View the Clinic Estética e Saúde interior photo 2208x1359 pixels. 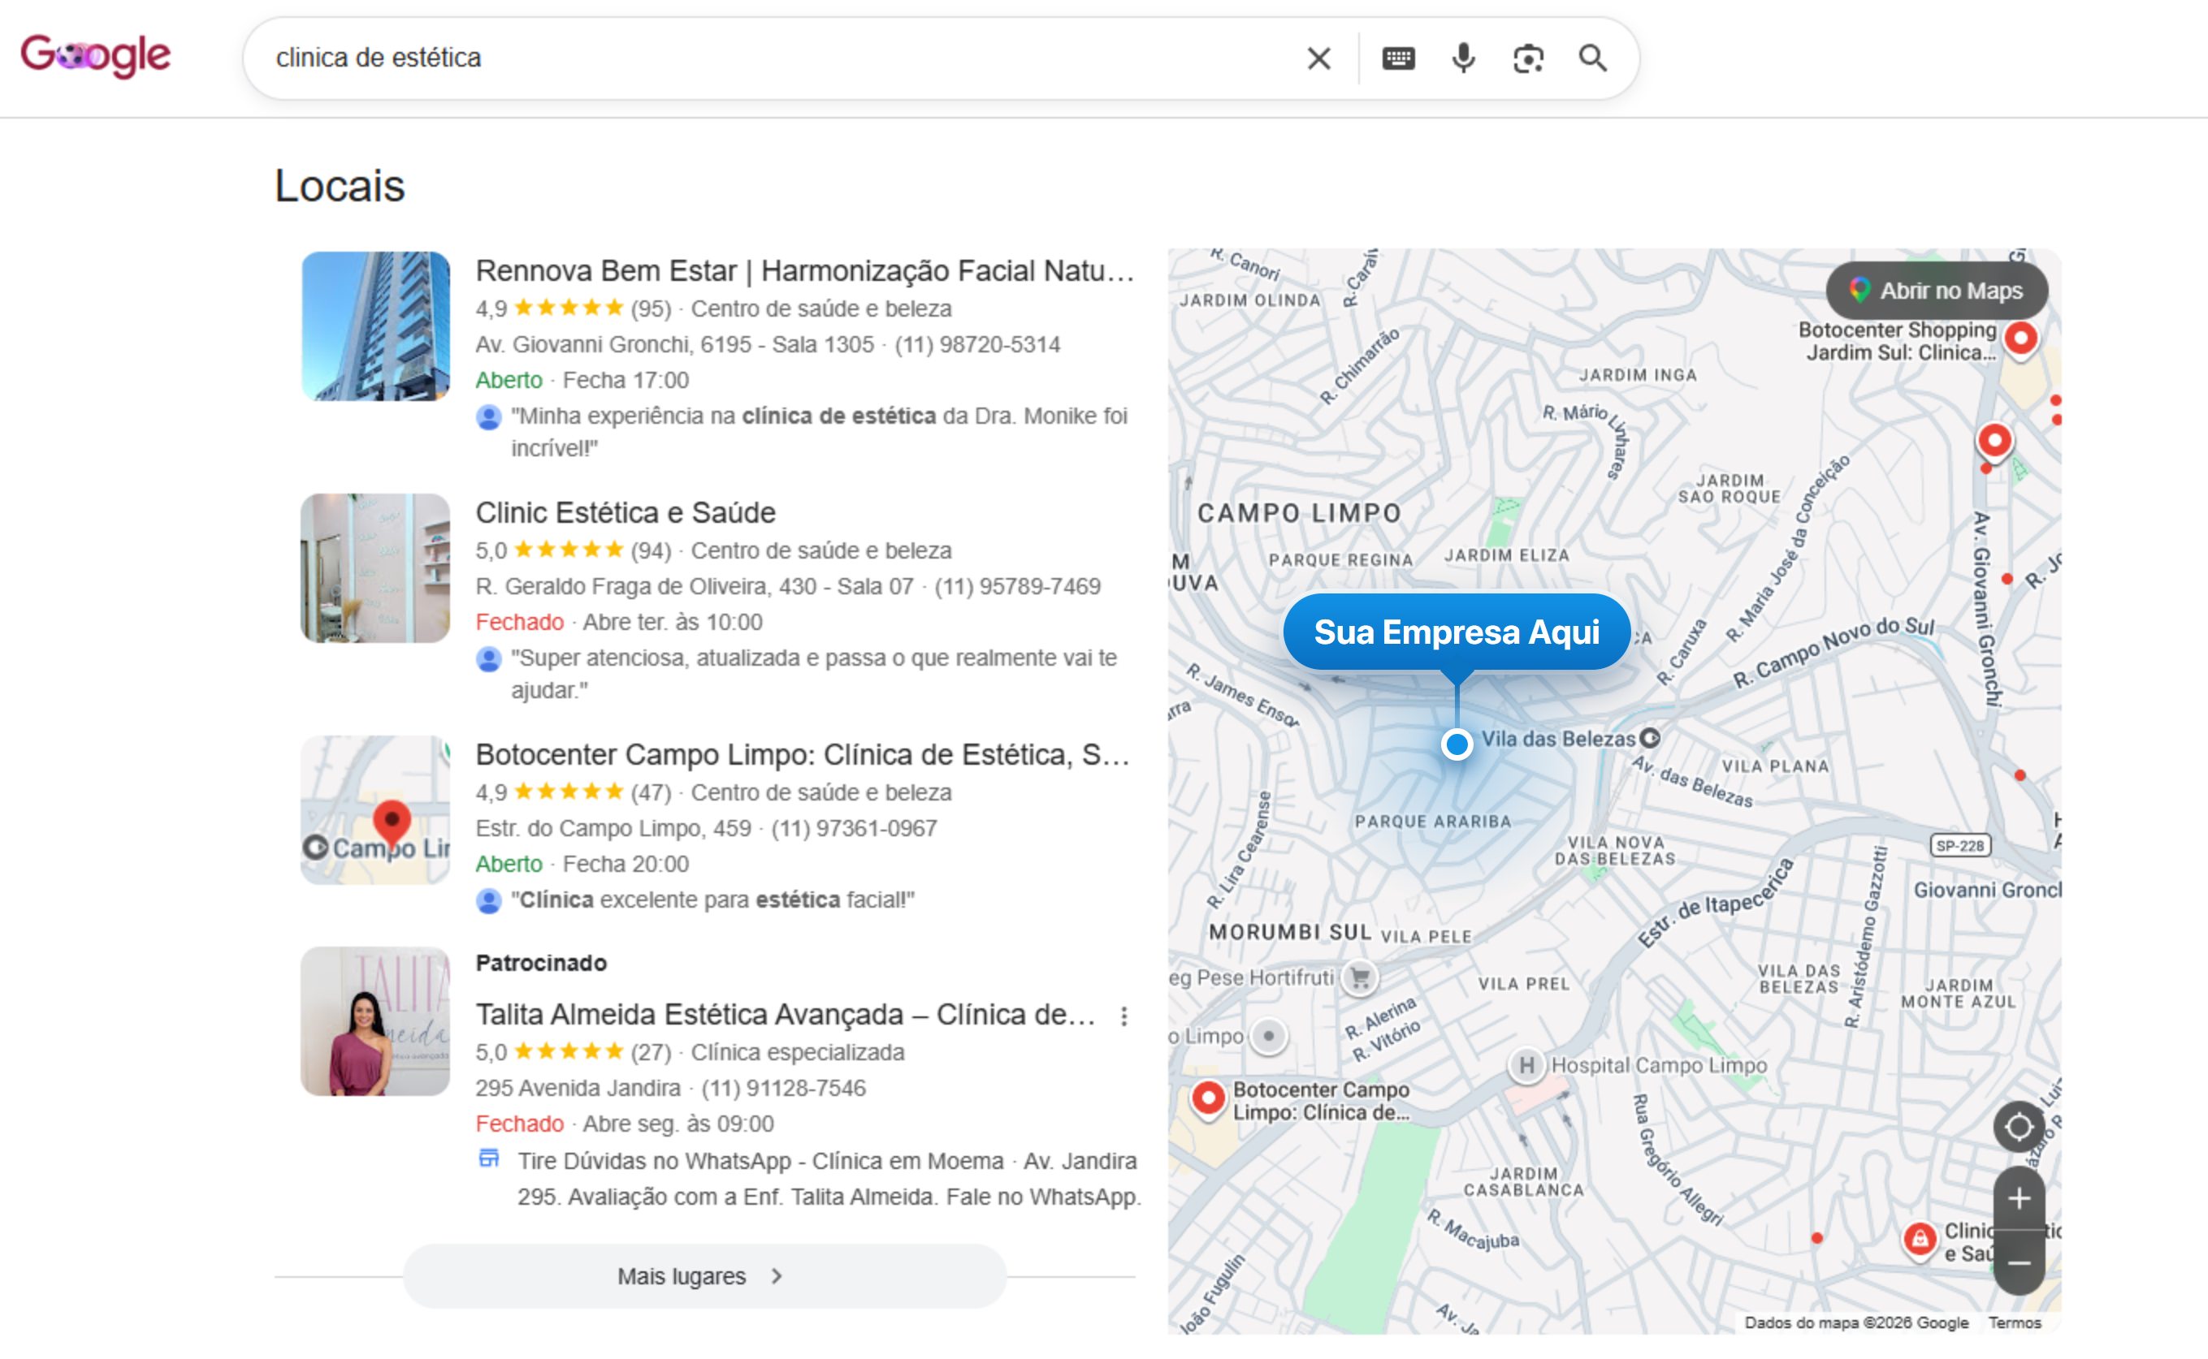pos(375,568)
